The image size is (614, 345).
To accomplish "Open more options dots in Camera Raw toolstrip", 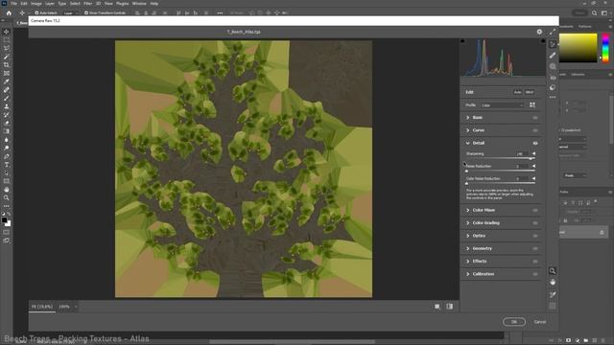I will coord(553,97).
